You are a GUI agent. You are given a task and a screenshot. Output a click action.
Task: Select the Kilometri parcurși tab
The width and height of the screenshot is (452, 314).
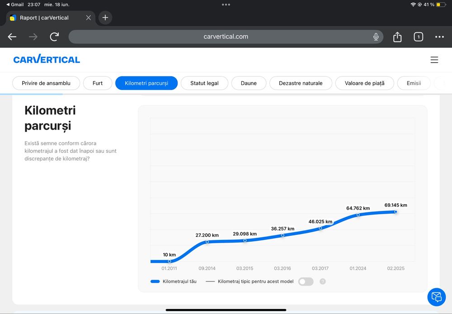146,83
